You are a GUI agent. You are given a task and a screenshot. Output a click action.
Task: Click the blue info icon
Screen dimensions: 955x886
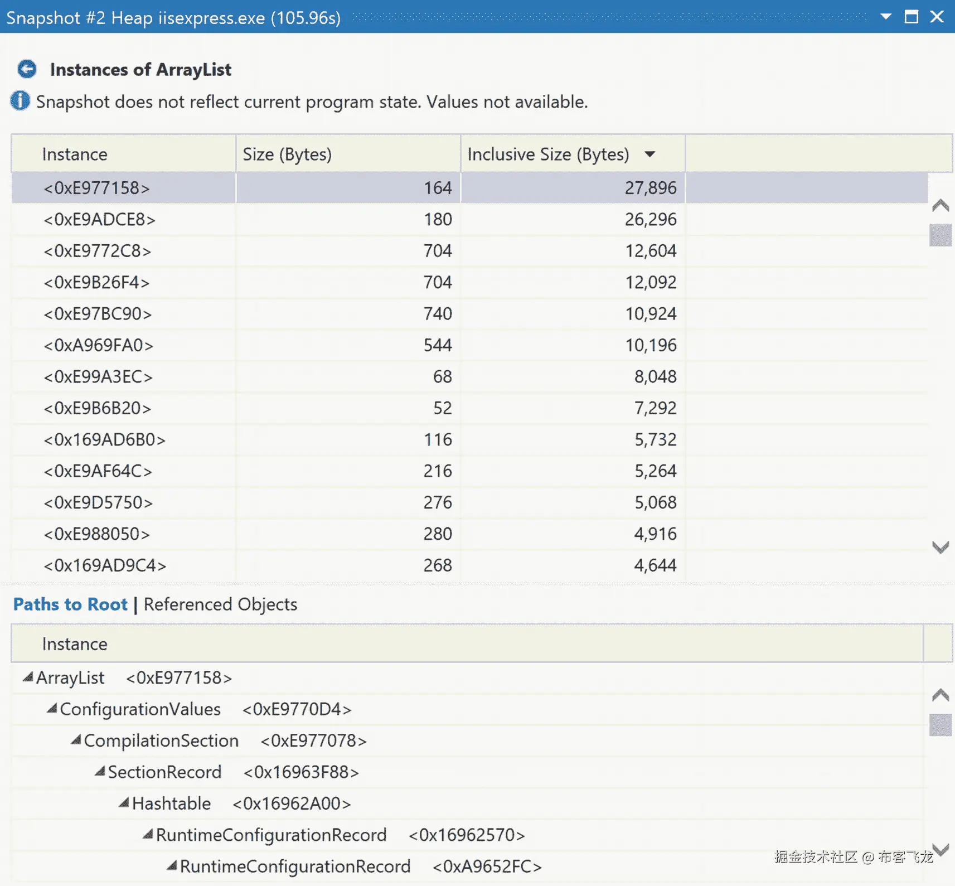tap(20, 101)
